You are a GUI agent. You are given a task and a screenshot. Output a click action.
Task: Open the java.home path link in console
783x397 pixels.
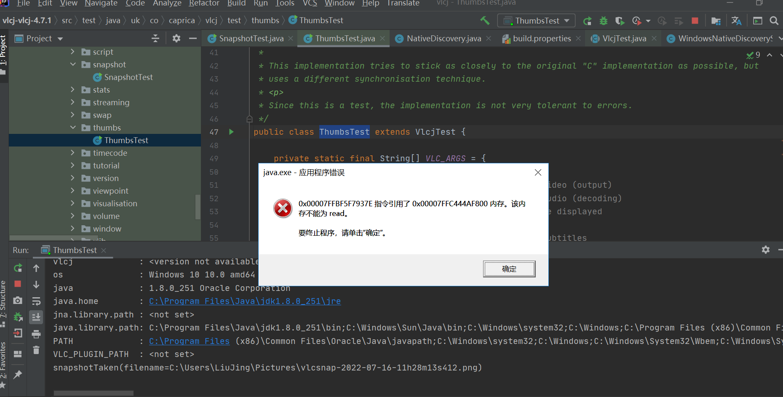(x=244, y=301)
